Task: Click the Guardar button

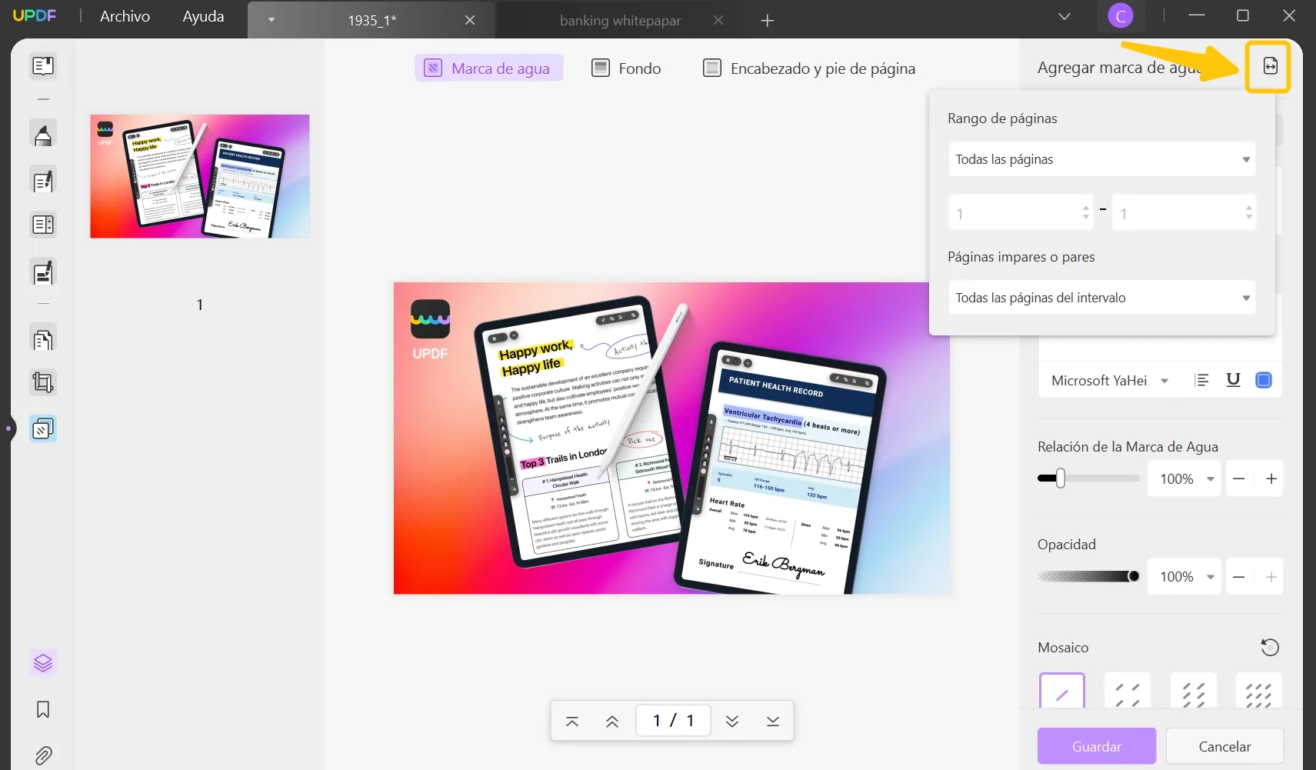Action: click(1097, 746)
